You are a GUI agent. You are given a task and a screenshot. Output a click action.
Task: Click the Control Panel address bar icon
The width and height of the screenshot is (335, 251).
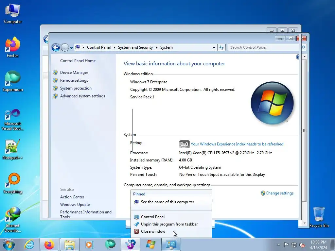[78, 47]
